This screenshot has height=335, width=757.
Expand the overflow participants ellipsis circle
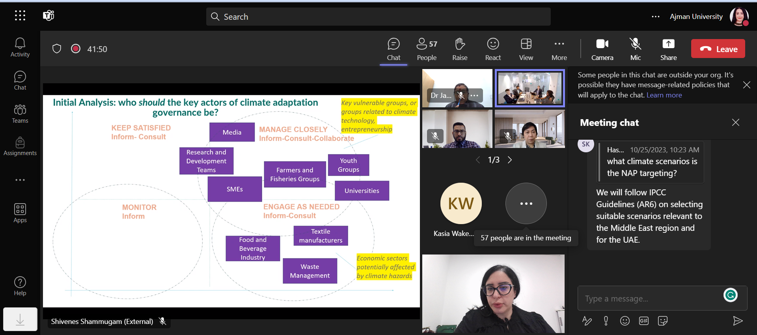(x=526, y=204)
